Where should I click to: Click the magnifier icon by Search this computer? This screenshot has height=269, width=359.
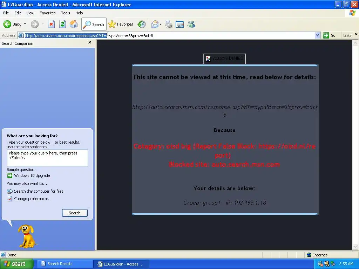[9, 191]
